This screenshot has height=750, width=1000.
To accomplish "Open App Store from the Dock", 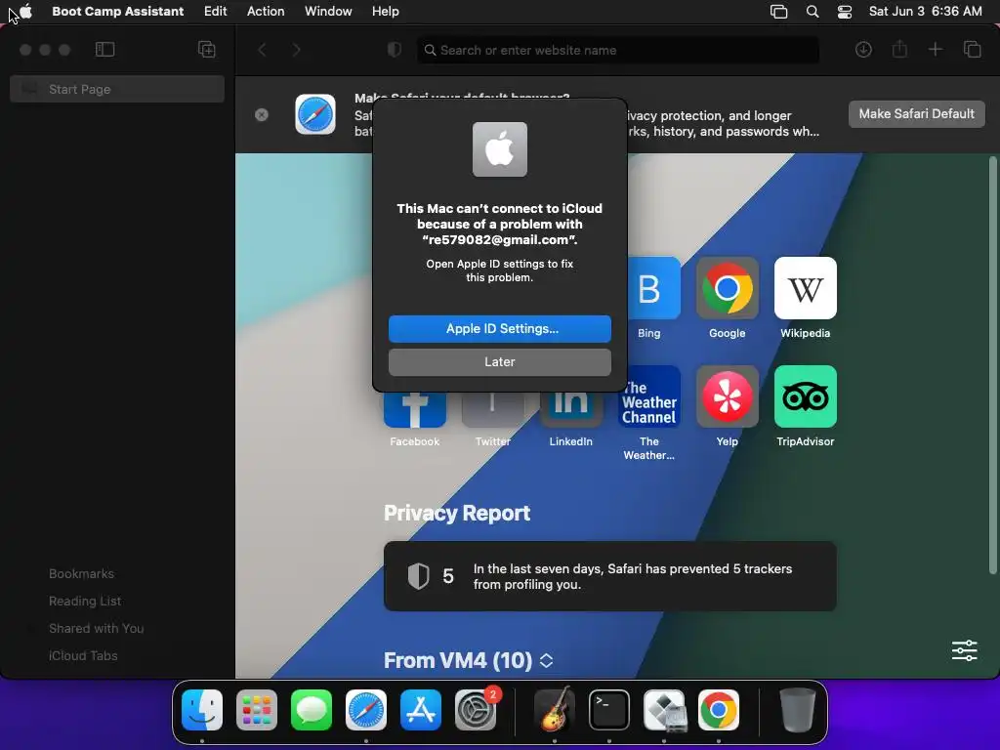I will 421,711.
